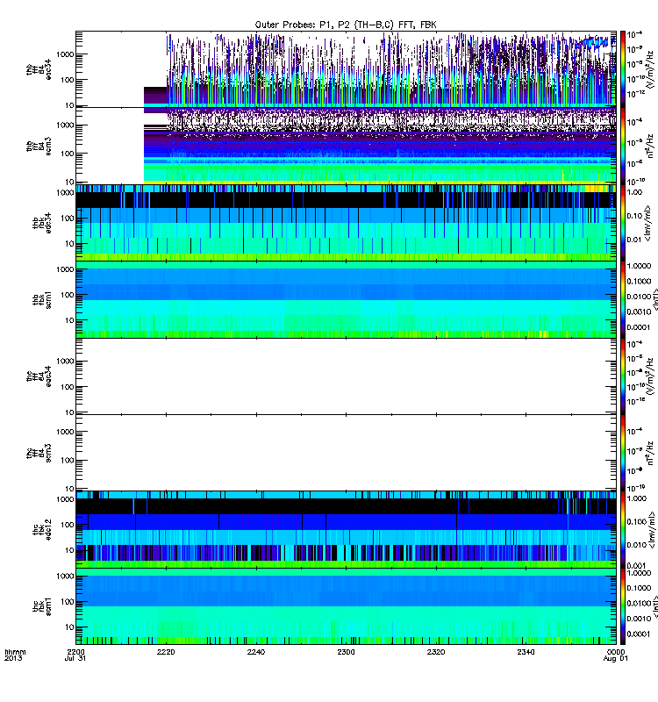Click inside the thc fbk scm1 spectrogram

346,606
